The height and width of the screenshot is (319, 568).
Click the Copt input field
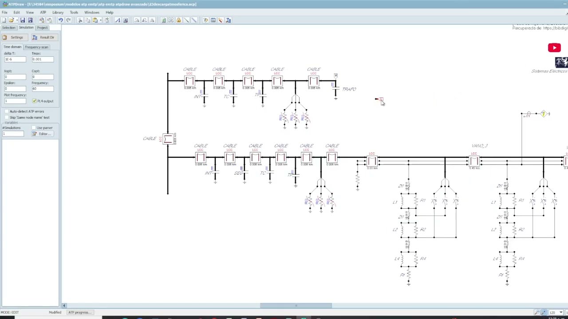(x=43, y=77)
